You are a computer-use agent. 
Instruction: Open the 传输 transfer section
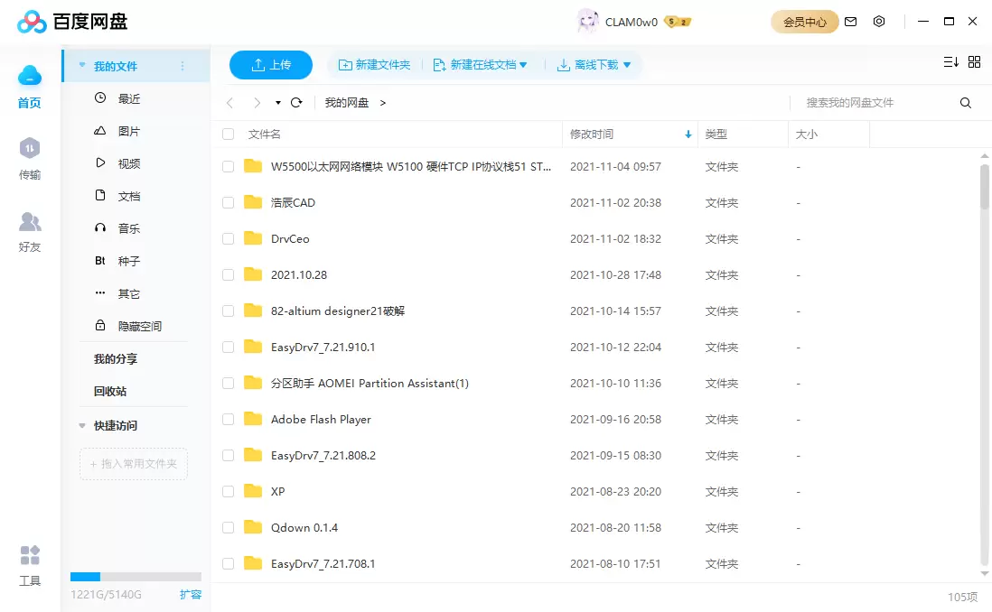click(30, 158)
